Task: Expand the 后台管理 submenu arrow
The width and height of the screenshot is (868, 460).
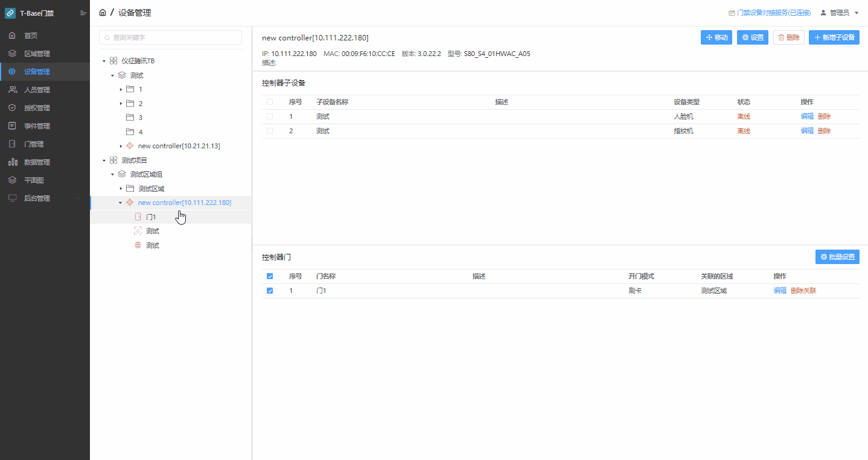Action: pos(77,198)
